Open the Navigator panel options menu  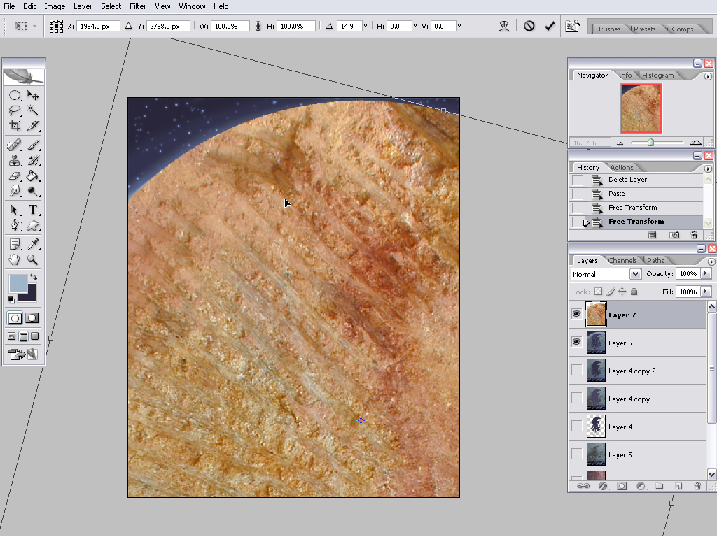pyautogui.click(x=708, y=76)
